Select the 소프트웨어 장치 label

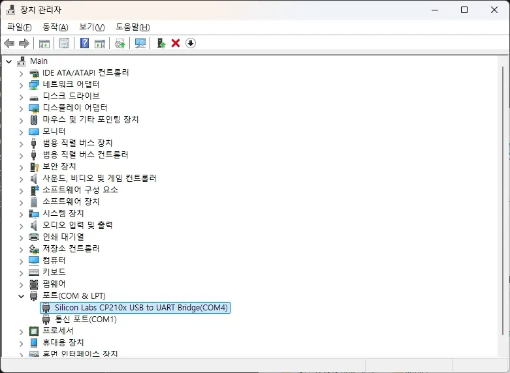click(71, 201)
